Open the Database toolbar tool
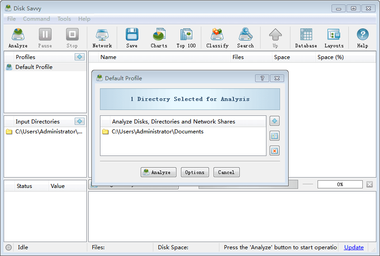Screen dimensions: 380x256 [306, 38]
